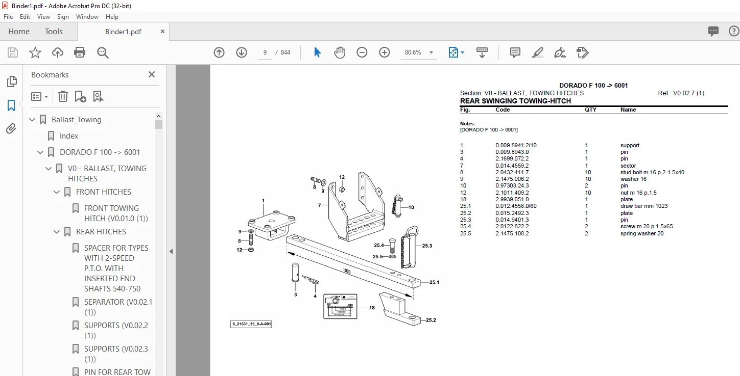Click part code 0.009.8941.2/10 in the table
The image size is (740, 376).
[516, 145]
